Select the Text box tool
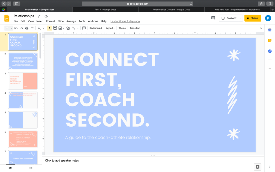This screenshot has width=275, height=172. (x=55, y=28)
